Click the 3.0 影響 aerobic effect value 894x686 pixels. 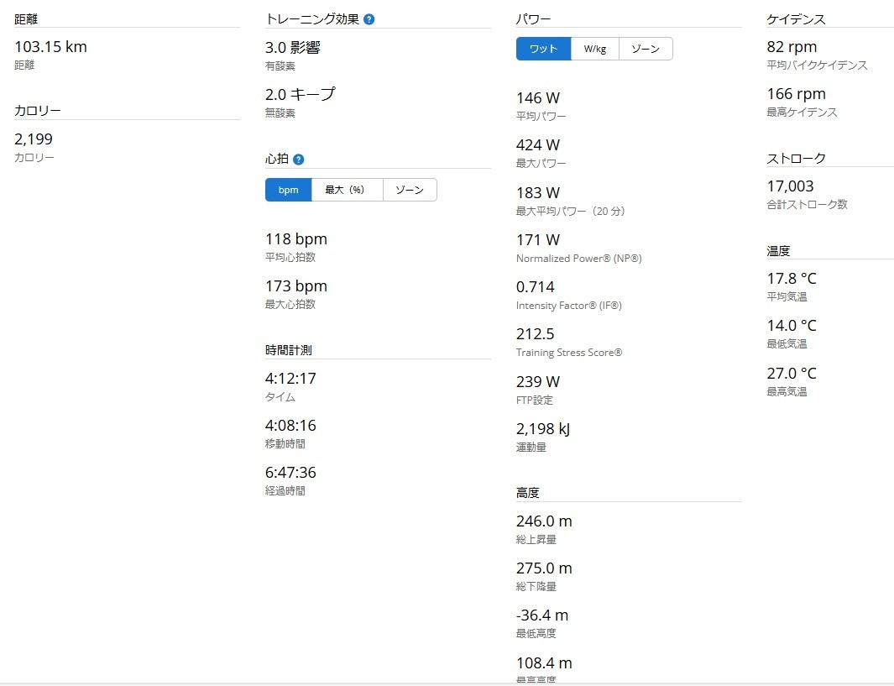pos(293,47)
